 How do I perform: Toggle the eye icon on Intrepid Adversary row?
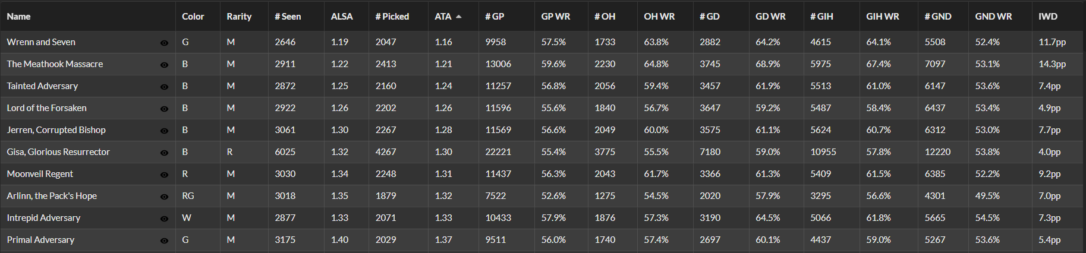pyautogui.click(x=164, y=219)
